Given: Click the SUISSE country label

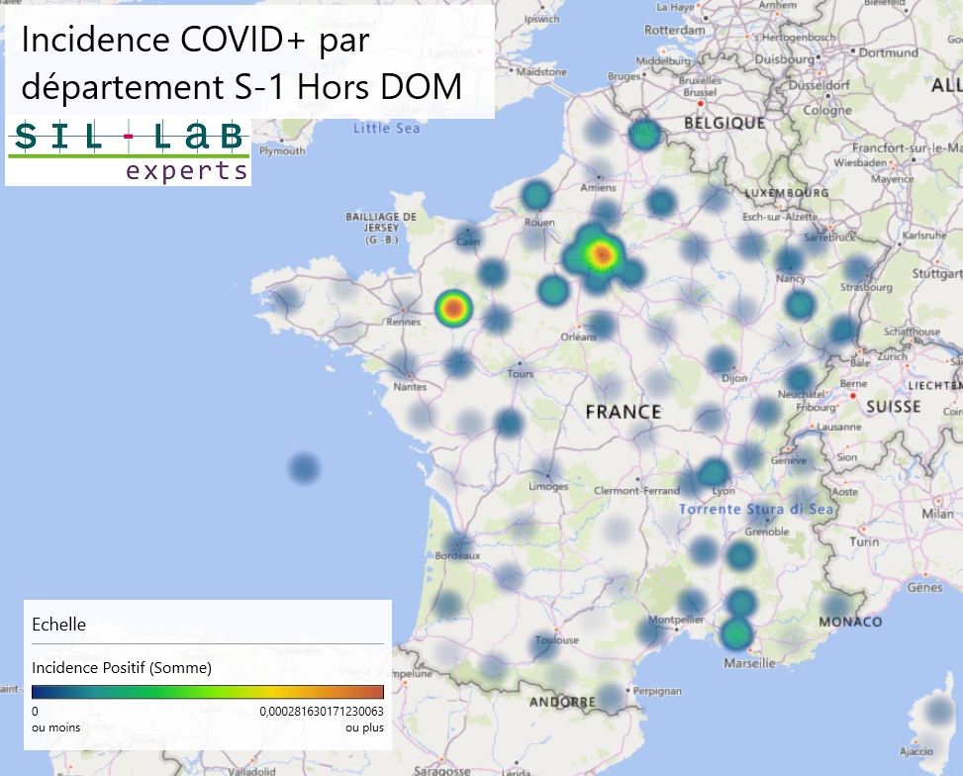Looking at the screenshot, I should pyautogui.click(x=893, y=407).
